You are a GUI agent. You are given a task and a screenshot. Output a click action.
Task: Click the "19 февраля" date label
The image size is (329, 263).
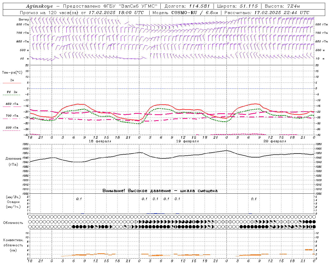[x=187, y=141]
